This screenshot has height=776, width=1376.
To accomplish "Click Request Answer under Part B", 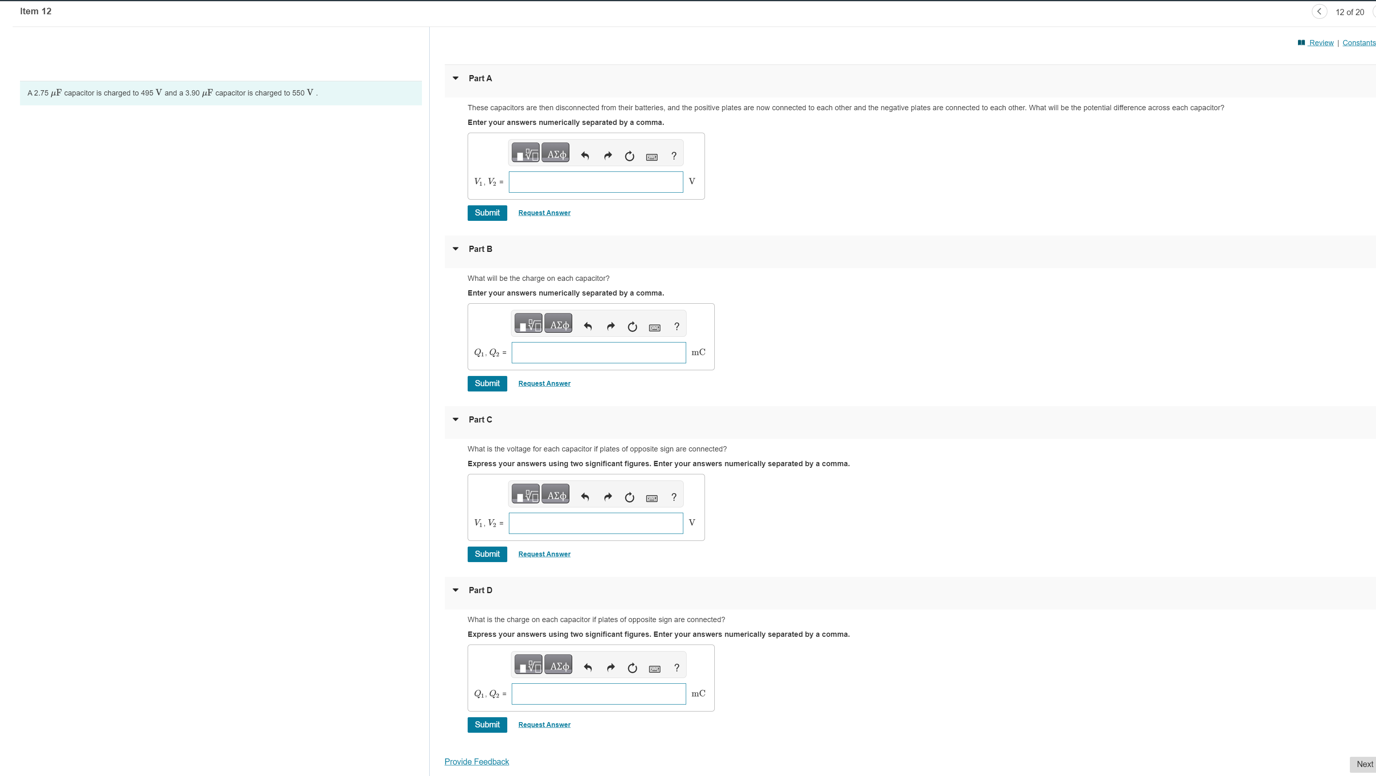I will [x=544, y=383].
